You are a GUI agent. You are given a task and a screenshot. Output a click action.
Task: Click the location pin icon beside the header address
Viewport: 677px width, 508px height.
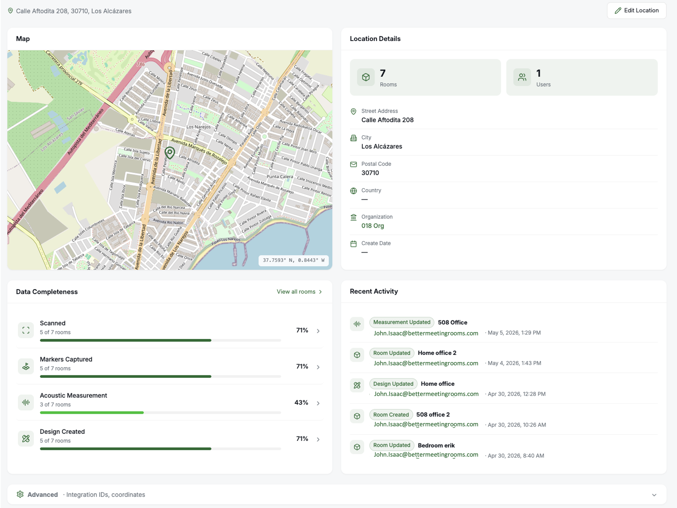[x=10, y=11]
